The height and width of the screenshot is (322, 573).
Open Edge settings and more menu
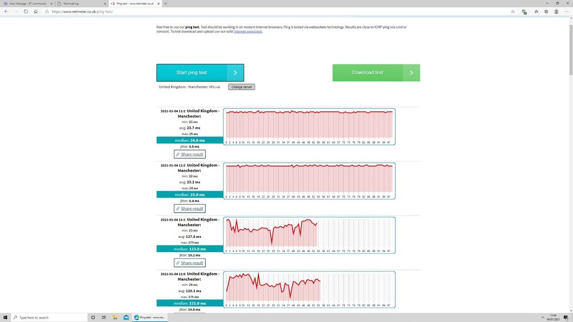566,11
